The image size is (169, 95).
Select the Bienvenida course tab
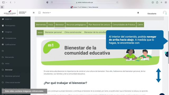coord(41,25)
